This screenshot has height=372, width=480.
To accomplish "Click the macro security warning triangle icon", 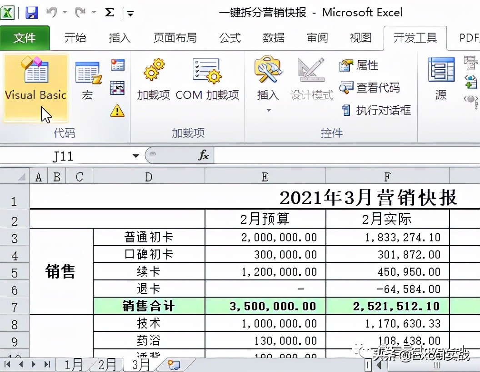I will [x=117, y=110].
